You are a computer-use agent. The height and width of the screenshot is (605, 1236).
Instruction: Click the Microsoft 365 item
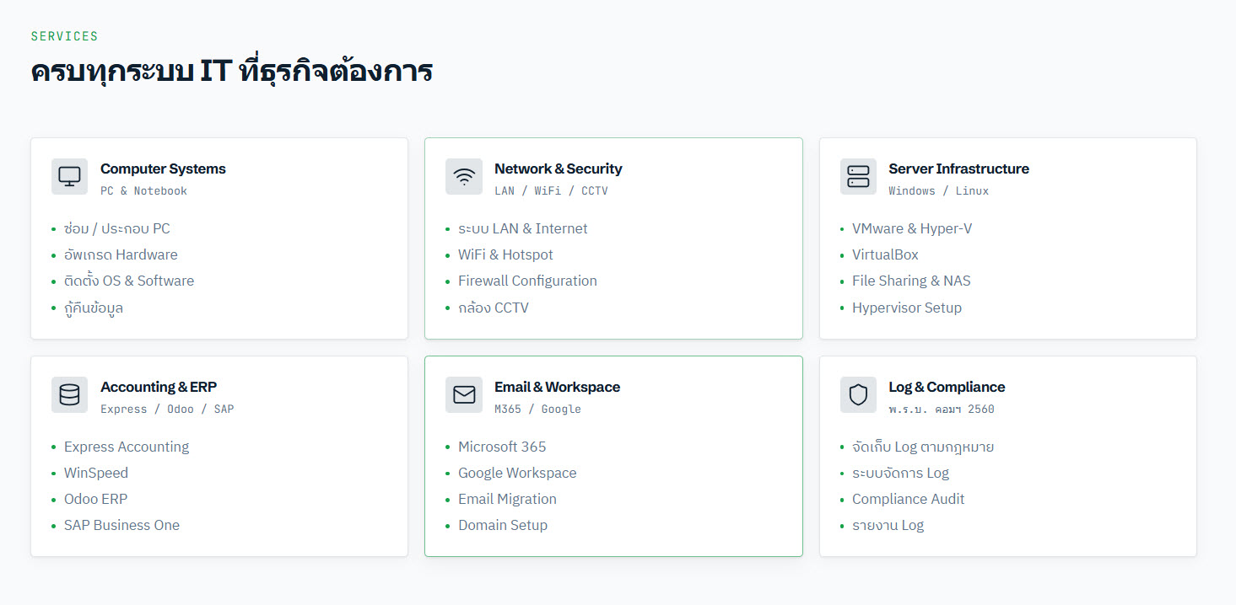tap(502, 447)
